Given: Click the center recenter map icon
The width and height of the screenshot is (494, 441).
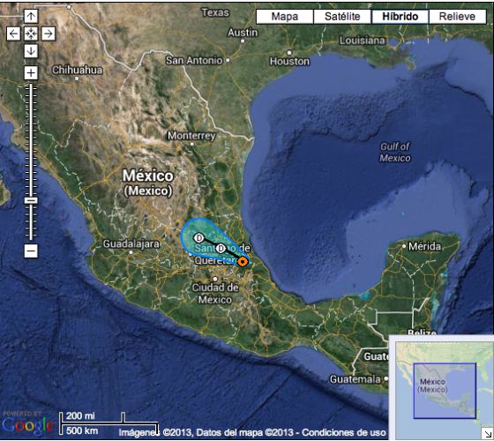Looking at the screenshot, I should pyautogui.click(x=31, y=34).
